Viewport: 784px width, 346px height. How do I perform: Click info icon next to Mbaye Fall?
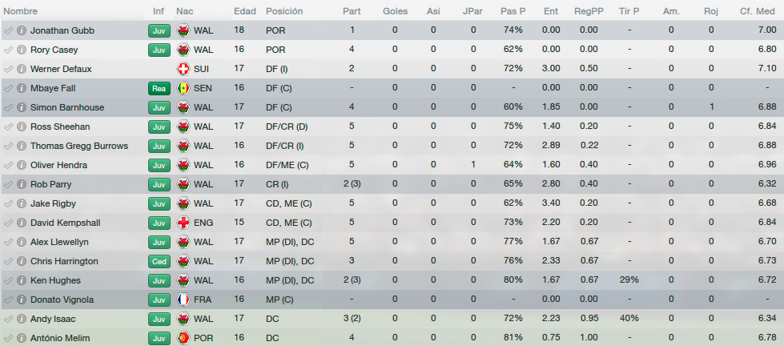21,88
